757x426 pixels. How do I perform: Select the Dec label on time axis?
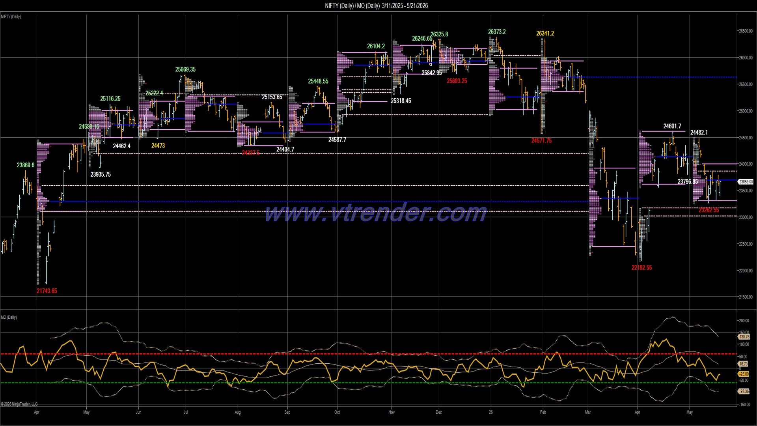click(x=439, y=412)
